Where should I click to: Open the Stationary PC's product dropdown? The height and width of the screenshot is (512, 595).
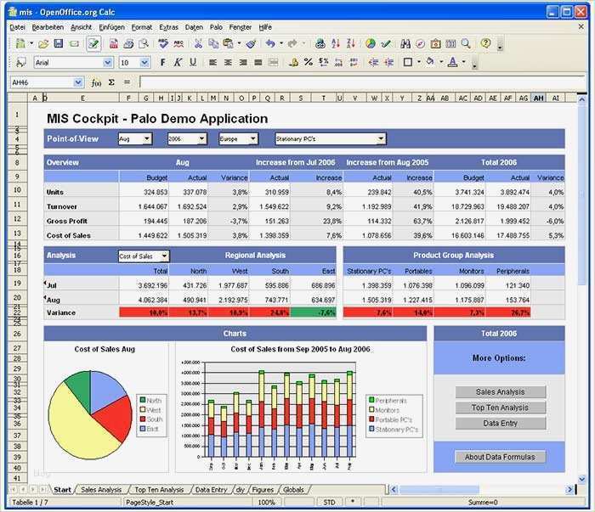tap(381, 138)
